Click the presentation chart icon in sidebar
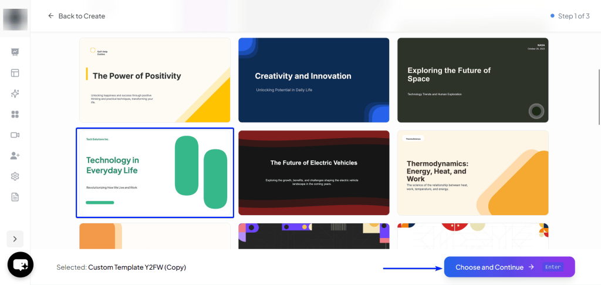The image size is (601, 285). [x=15, y=52]
